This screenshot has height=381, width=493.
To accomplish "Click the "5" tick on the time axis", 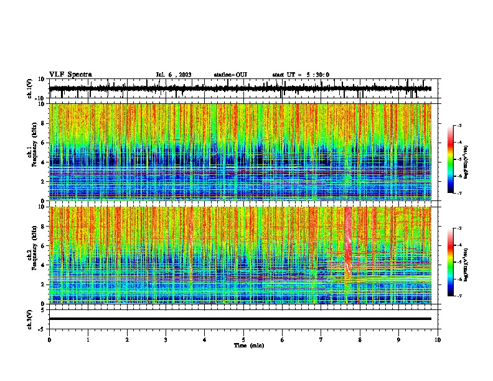I will [x=243, y=340].
